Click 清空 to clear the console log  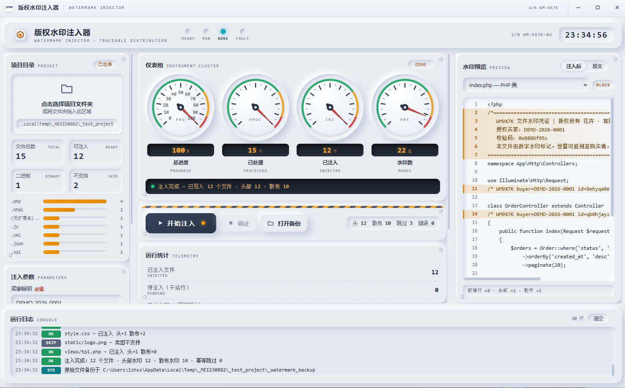pyautogui.click(x=598, y=319)
